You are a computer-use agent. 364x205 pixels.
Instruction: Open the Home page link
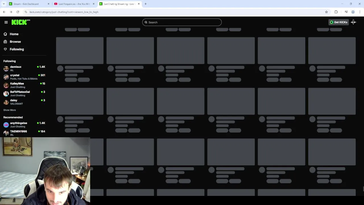pyautogui.click(x=14, y=34)
